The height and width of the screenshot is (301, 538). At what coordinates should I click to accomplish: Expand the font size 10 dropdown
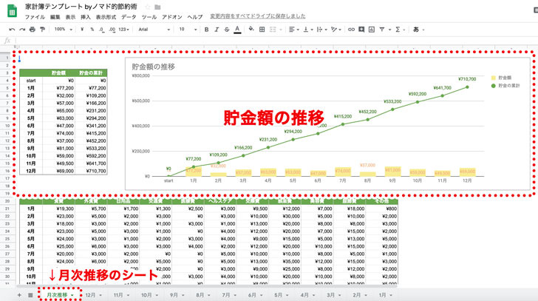(x=186, y=30)
